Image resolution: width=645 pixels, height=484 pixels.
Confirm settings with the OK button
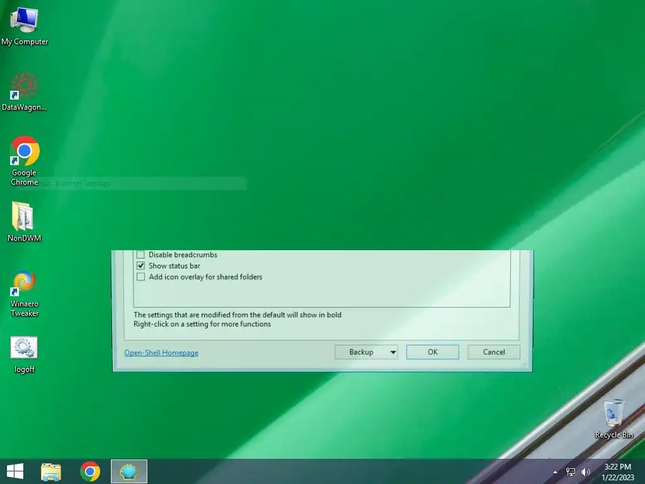click(x=433, y=352)
